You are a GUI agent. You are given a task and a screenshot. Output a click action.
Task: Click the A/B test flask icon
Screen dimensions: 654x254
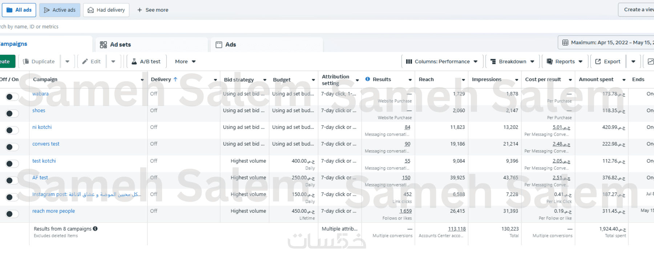point(134,61)
